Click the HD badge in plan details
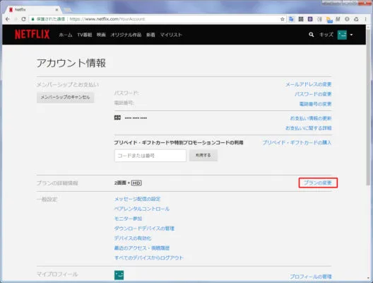The image size is (373, 283). point(136,183)
